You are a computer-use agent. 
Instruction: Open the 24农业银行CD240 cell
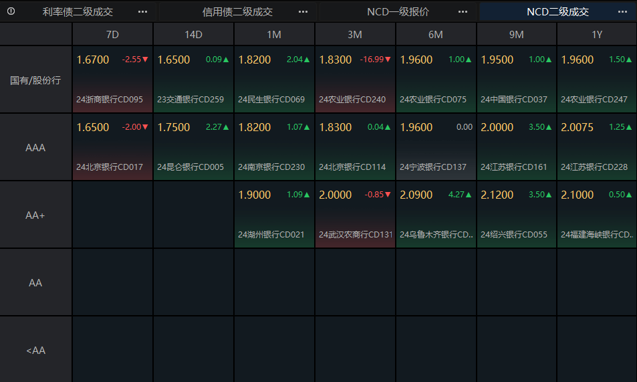[x=355, y=80]
